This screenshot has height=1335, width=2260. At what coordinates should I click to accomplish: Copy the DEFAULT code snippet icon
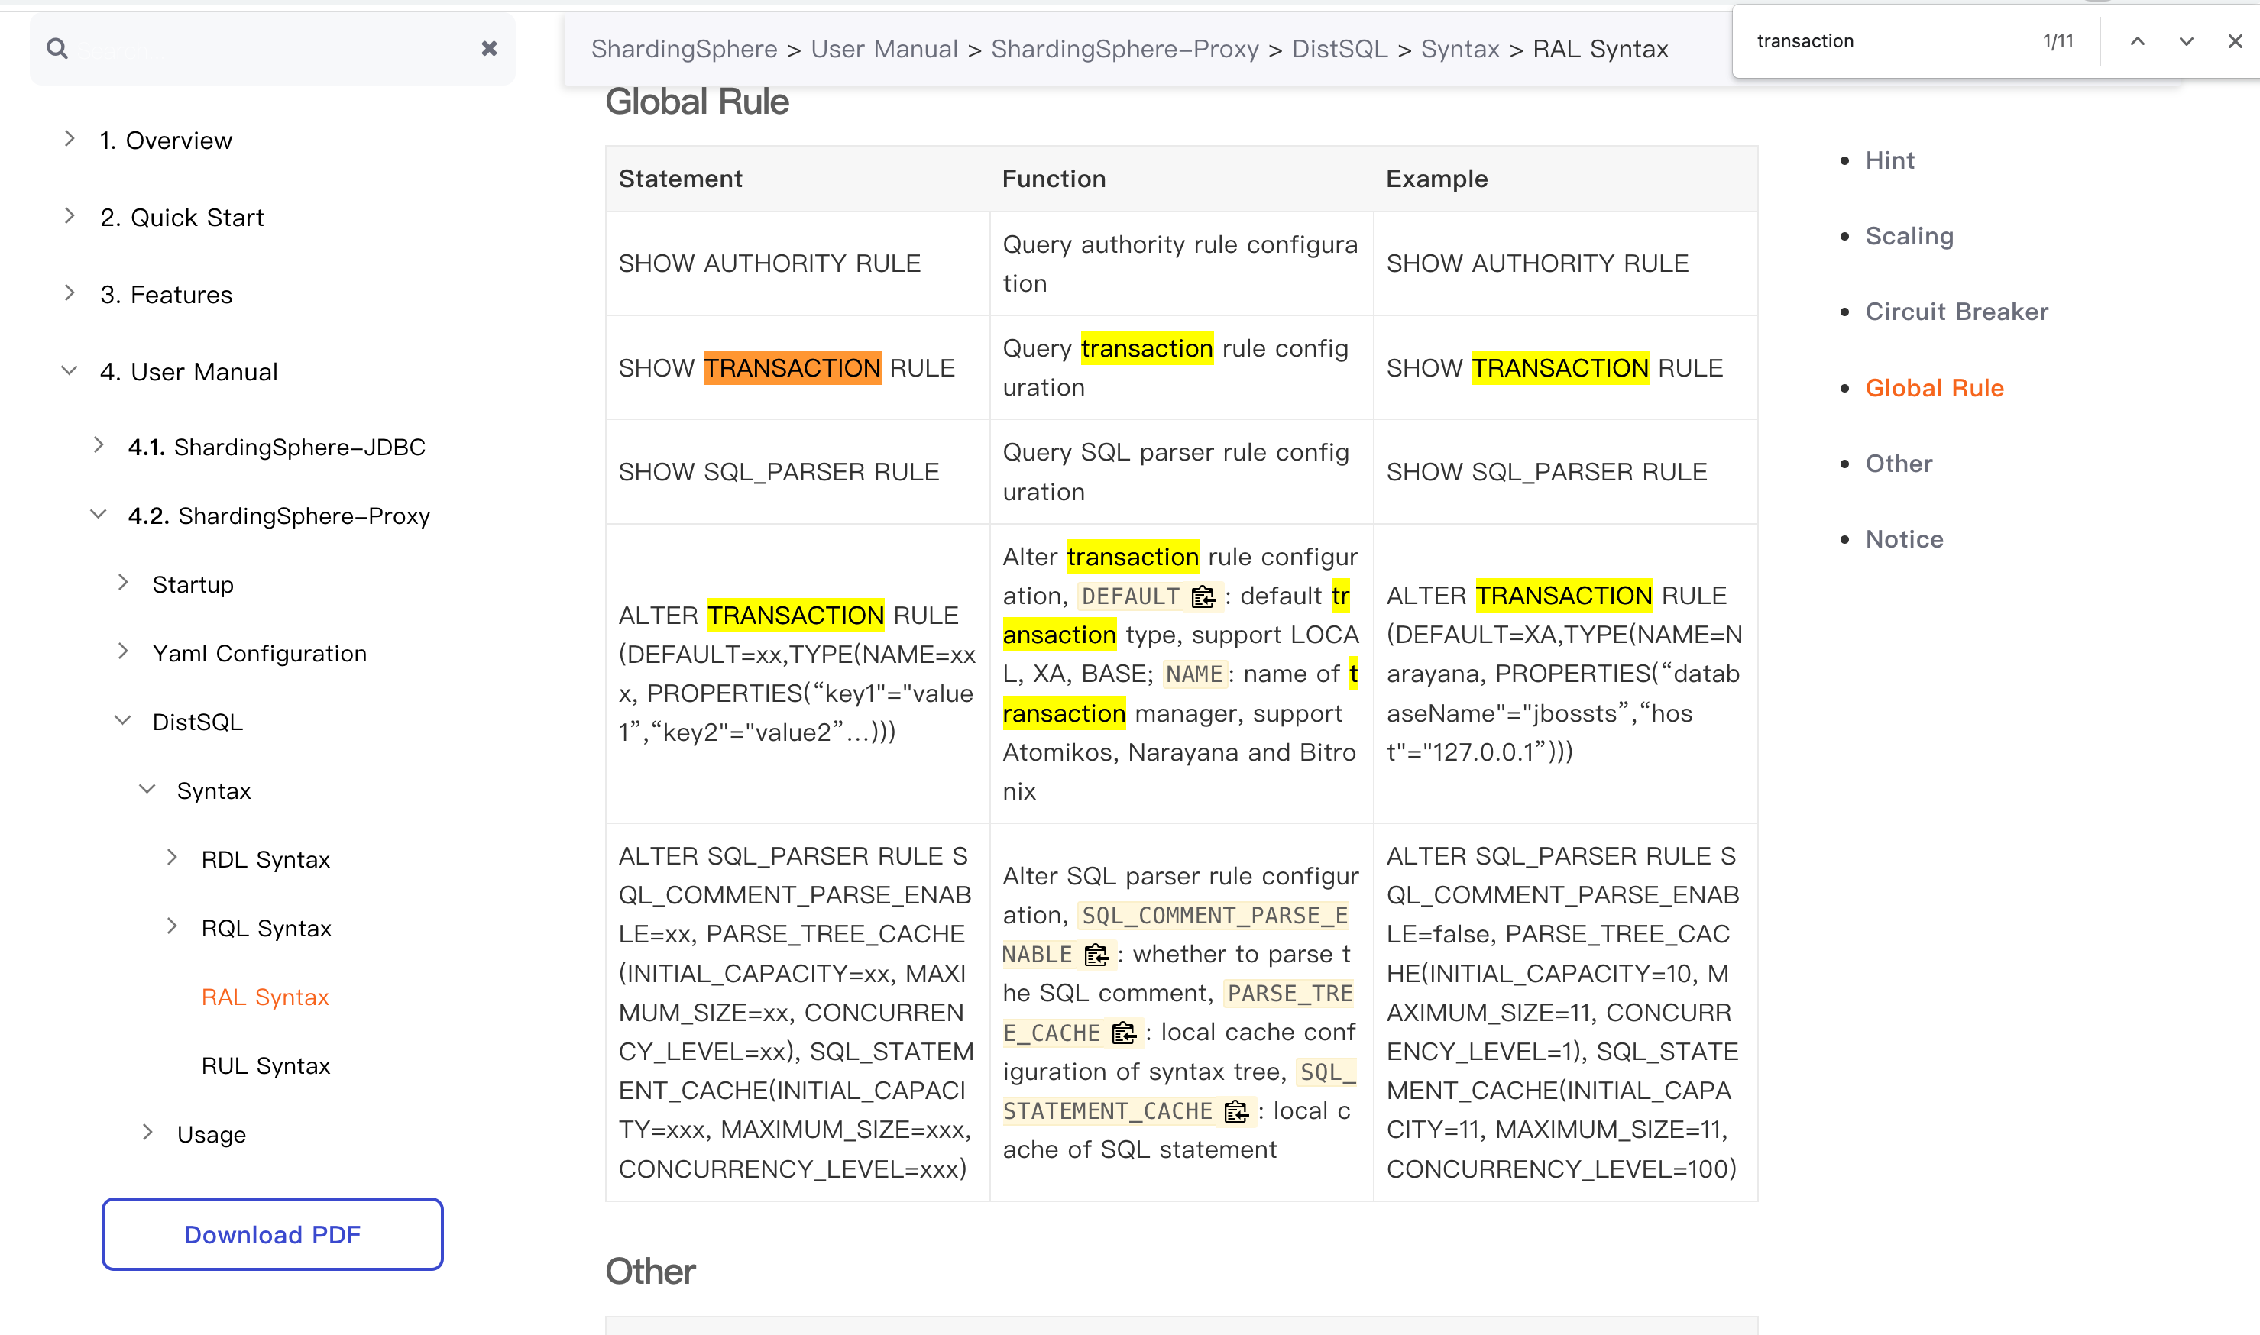click(x=1203, y=596)
